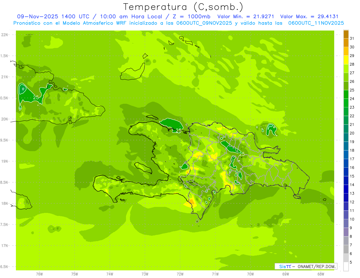The width and height of the screenshot is (360, 278).
Task: Click the teal swatch between 18 and 19
Action: click(x=346, y=146)
